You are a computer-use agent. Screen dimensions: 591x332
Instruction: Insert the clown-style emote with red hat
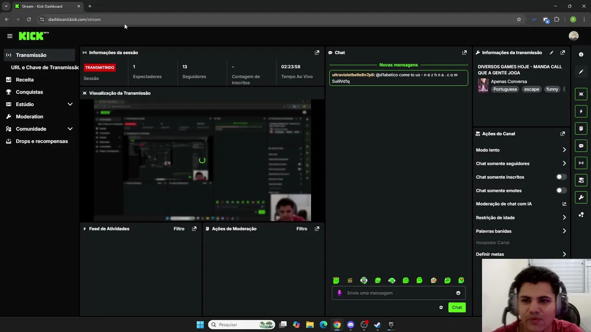click(433, 280)
